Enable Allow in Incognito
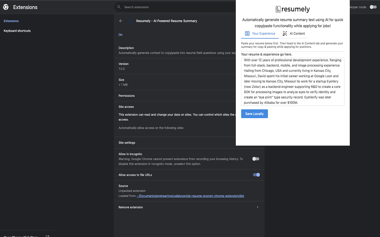This screenshot has width=380, height=237. pyautogui.click(x=255, y=158)
